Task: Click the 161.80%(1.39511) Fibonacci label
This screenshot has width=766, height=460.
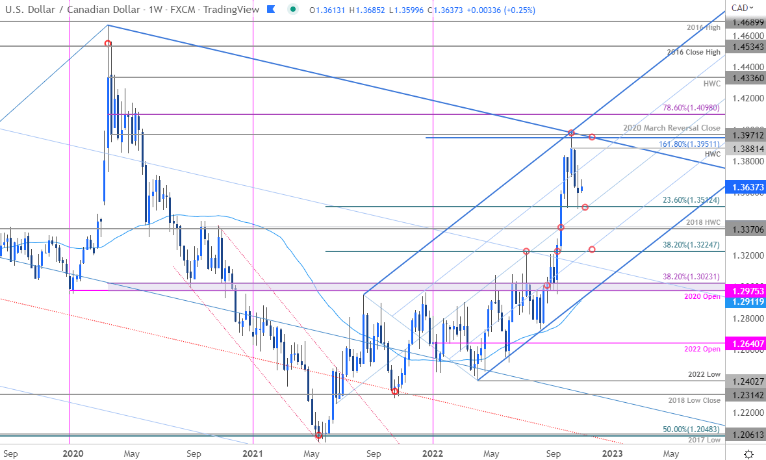Action: coord(689,144)
